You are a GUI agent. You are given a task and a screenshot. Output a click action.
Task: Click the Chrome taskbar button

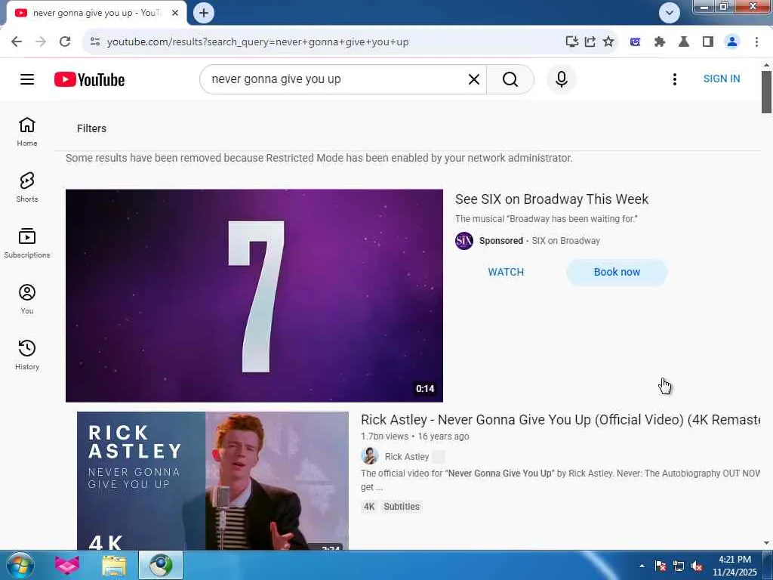[161, 565]
